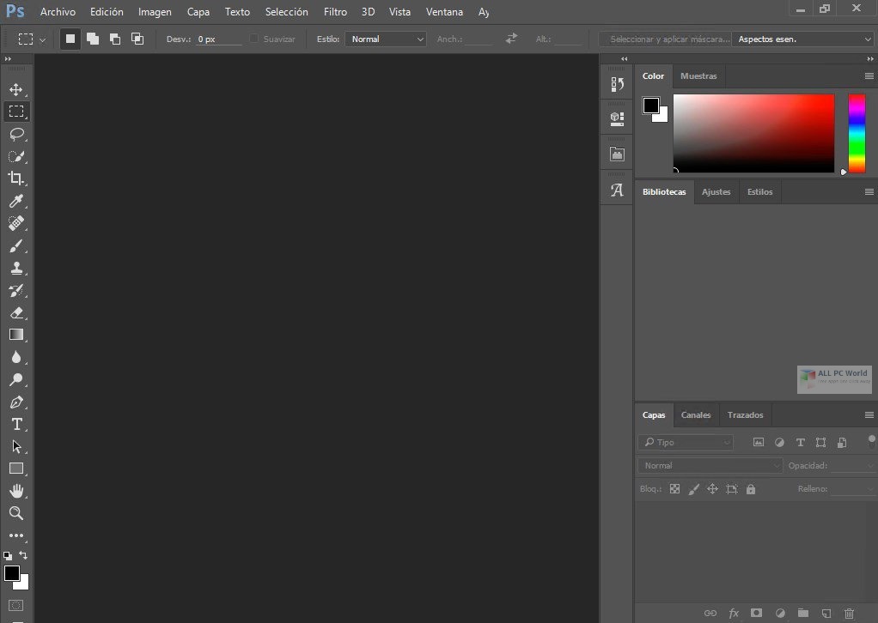
Task: Select the Rectangular Marquee tool in toolbar
Action: click(x=16, y=112)
